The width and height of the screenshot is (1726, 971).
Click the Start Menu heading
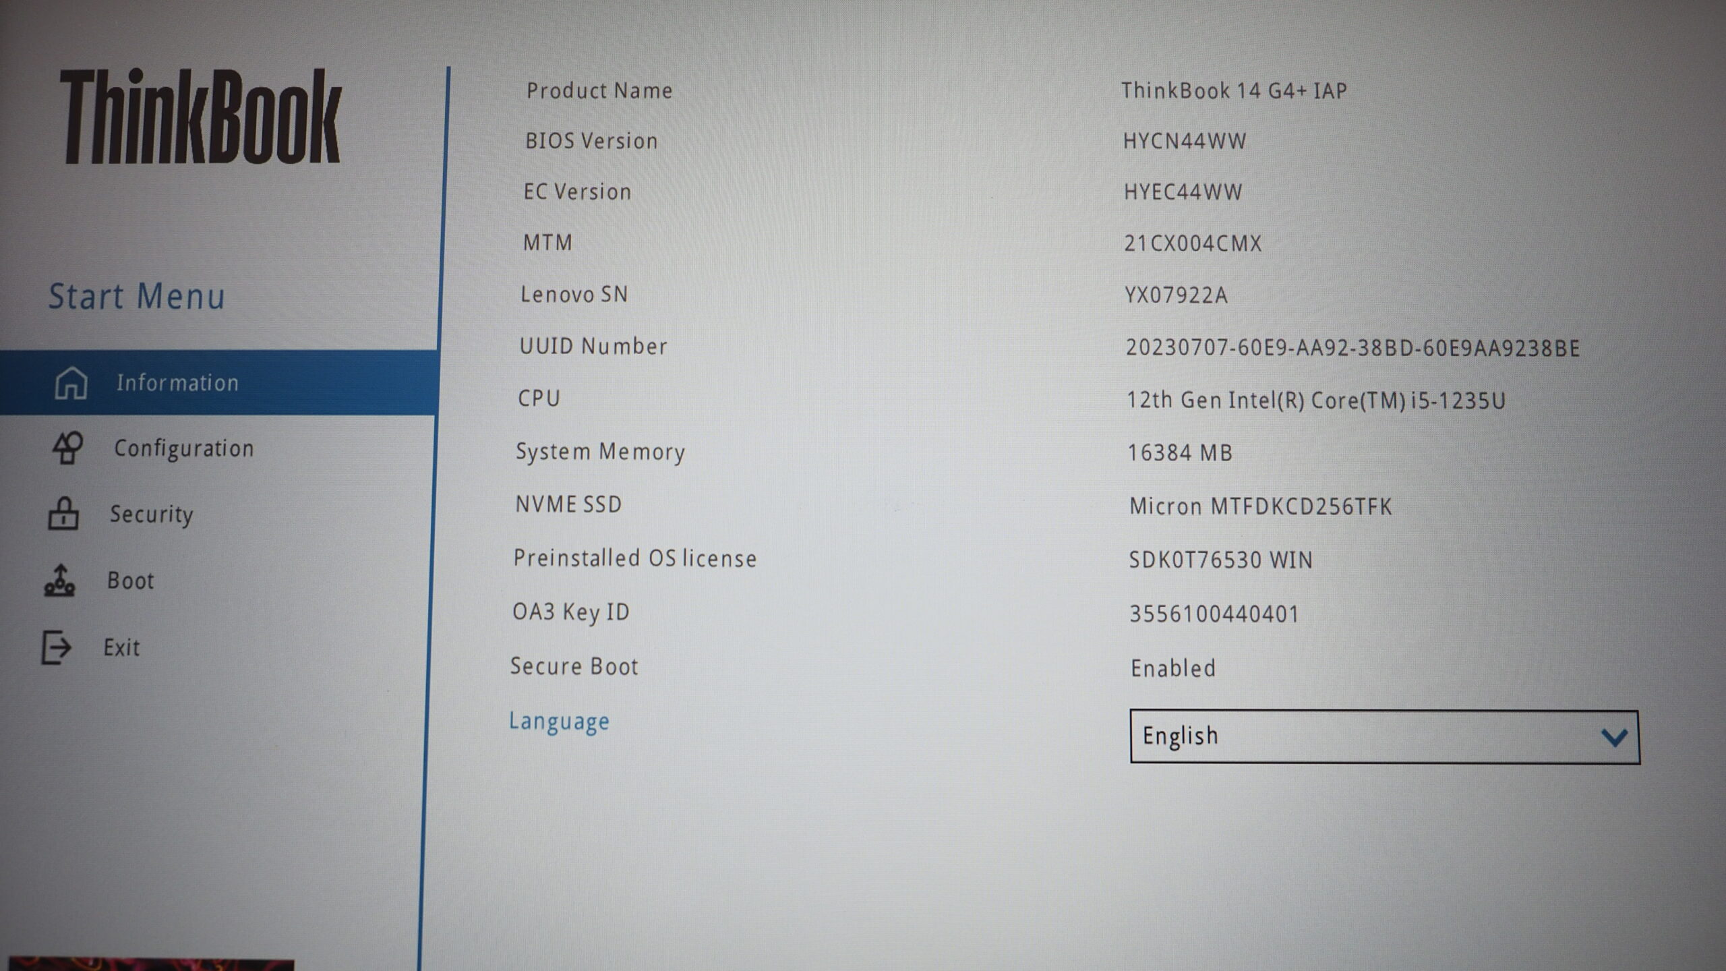coord(136,297)
